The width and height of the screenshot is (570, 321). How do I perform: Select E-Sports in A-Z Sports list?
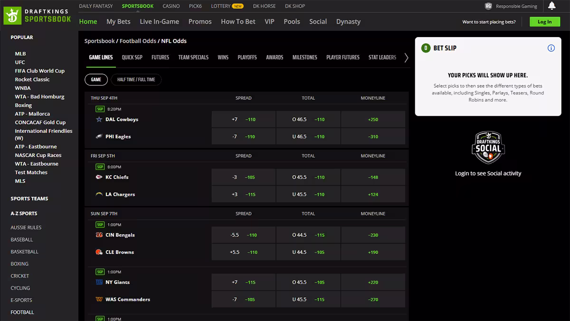tap(21, 300)
